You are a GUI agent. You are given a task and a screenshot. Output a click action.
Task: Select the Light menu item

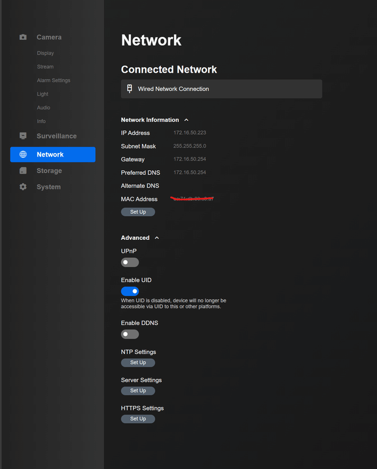(x=43, y=94)
